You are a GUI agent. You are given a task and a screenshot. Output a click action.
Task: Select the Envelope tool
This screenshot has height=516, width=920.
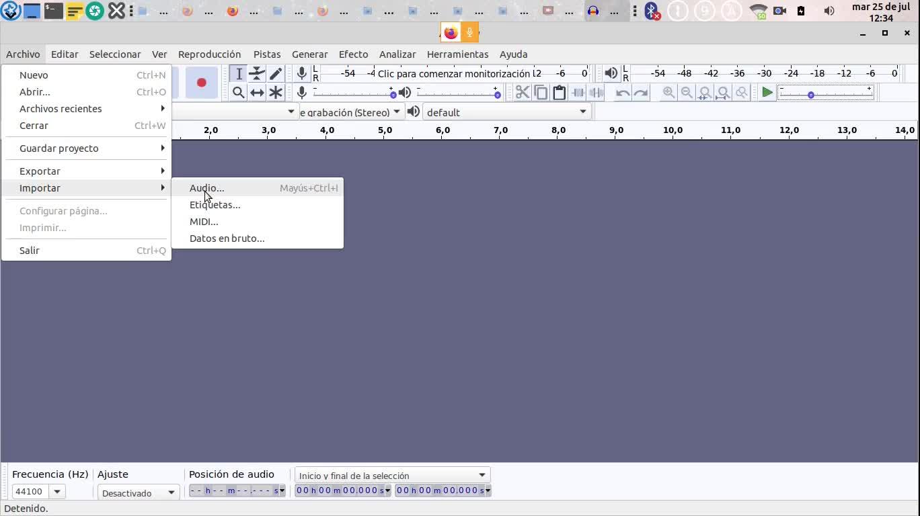click(x=257, y=74)
